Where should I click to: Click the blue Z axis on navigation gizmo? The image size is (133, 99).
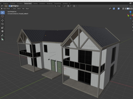[x=131, y=12]
